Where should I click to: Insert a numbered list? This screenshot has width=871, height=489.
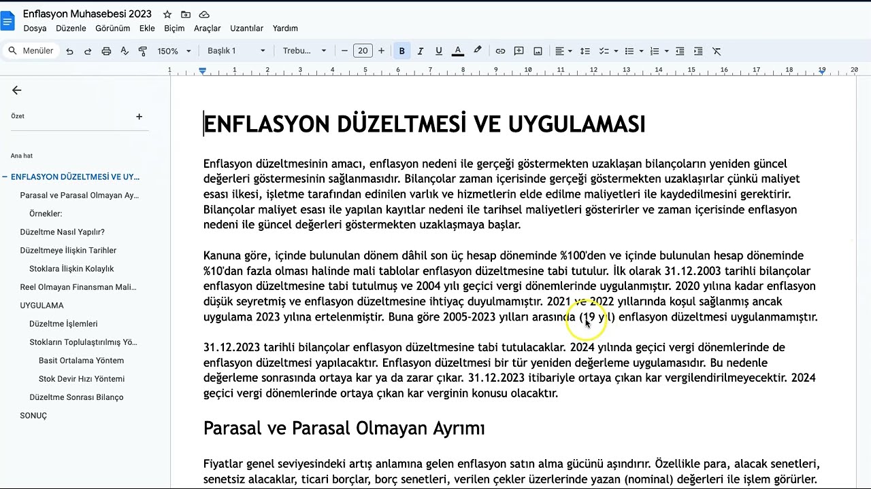(655, 51)
